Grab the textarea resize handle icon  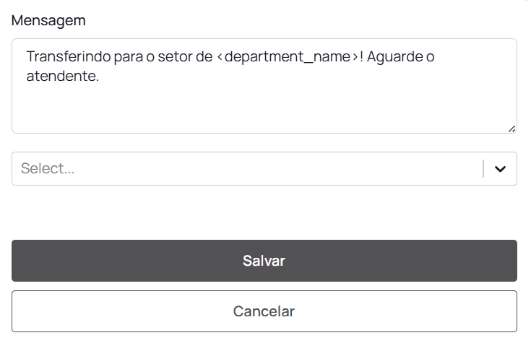pos(511,129)
